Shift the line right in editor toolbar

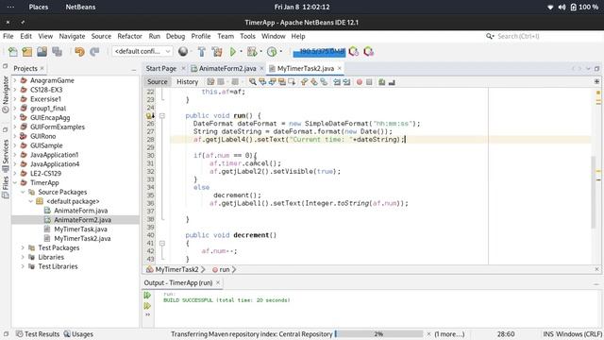(346, 82)
